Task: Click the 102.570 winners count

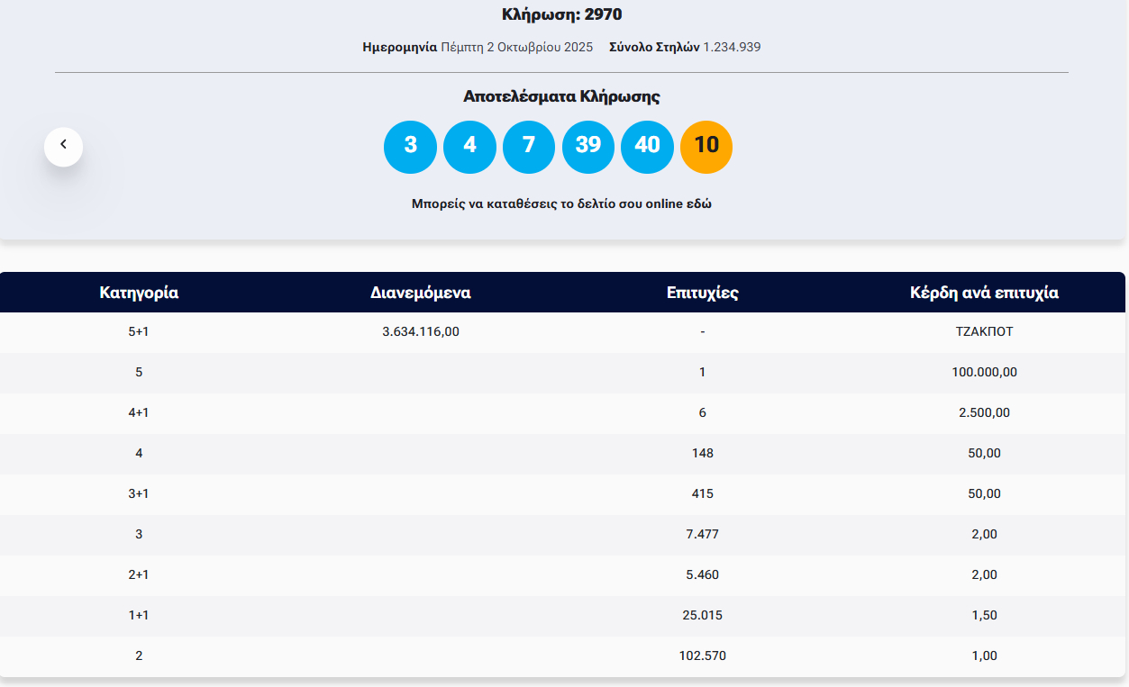Action: (x=703, y=655)
